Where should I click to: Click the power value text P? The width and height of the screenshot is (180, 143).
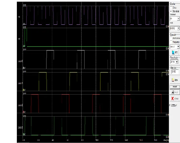(x=173, y=105)
